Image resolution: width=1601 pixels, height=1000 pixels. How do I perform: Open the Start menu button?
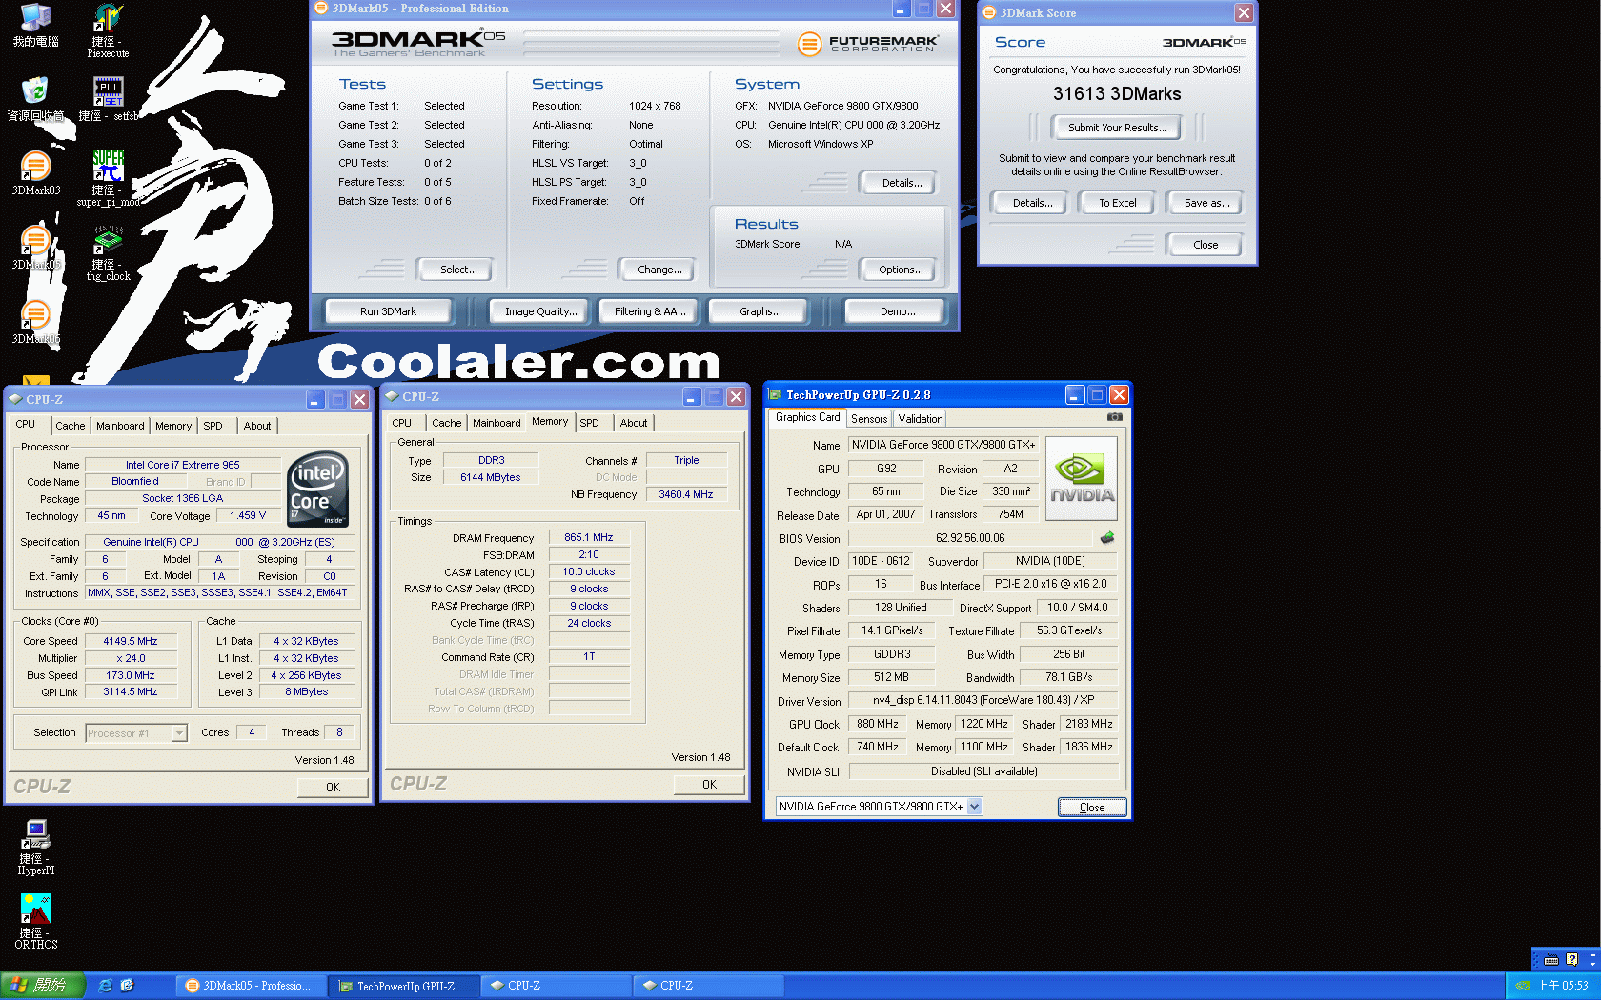[x=43, y=986]
